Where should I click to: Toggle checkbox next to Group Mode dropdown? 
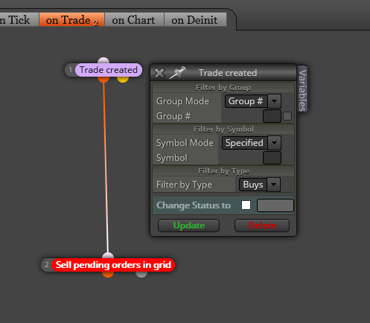[287, 101]
